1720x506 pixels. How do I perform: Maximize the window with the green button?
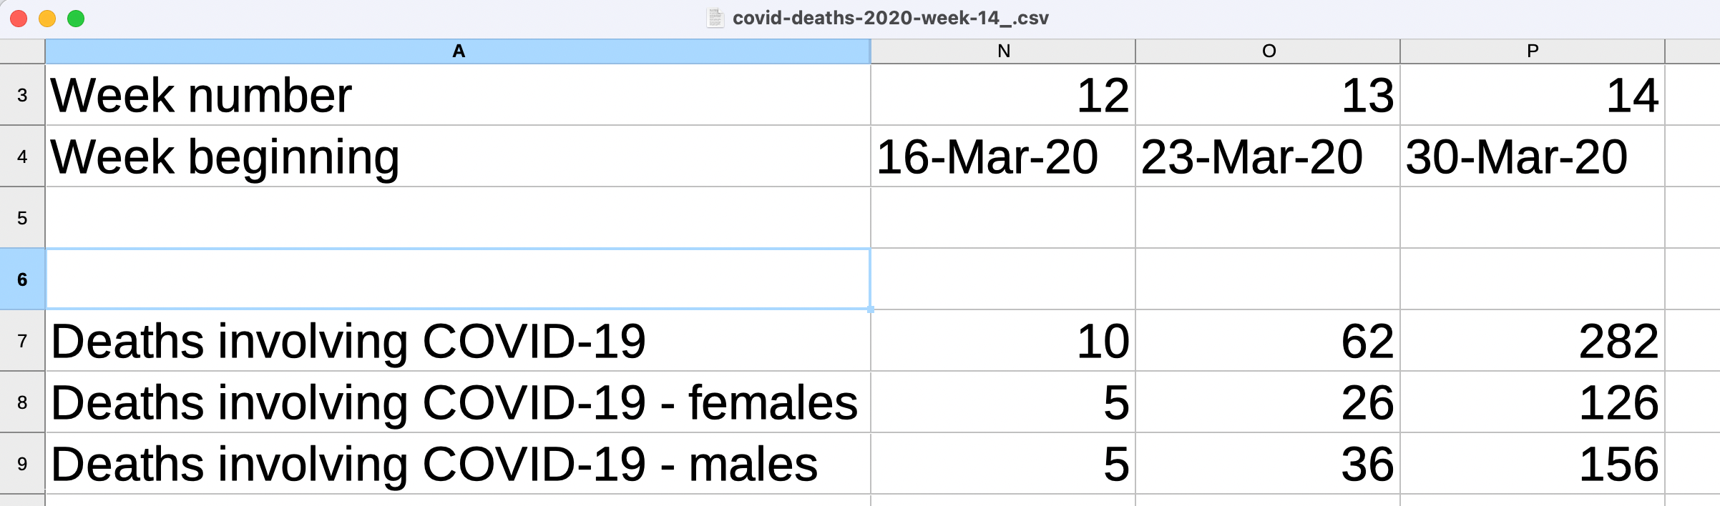click(x=76, y=19)
